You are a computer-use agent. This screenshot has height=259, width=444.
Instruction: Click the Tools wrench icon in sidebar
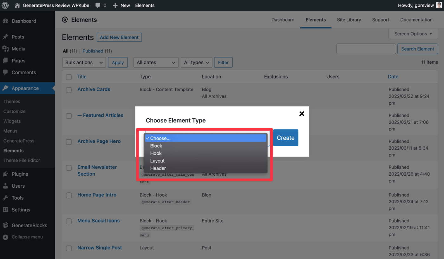(5, 198)
